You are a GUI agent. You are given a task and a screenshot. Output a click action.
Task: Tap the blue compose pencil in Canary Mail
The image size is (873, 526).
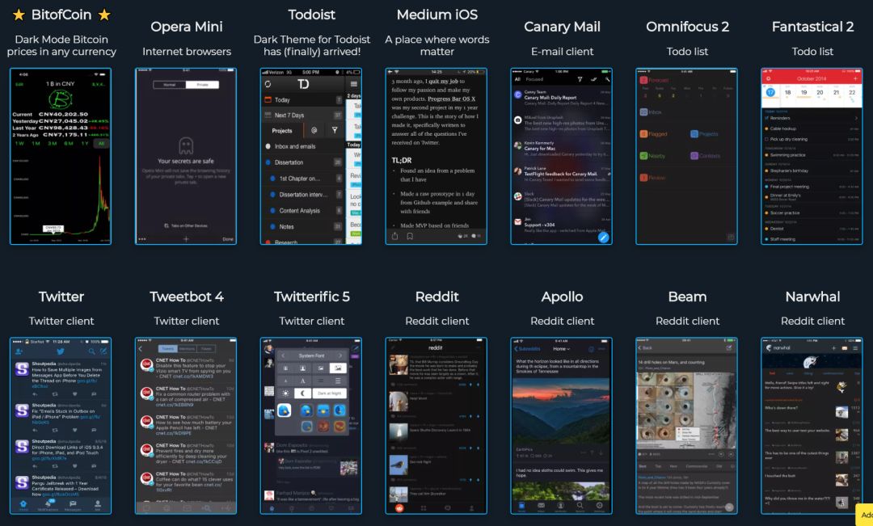(603, 238)
